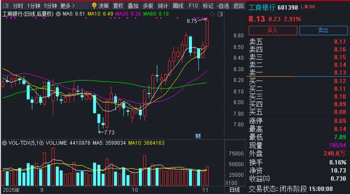Click the X100 volume scale label

231,183
